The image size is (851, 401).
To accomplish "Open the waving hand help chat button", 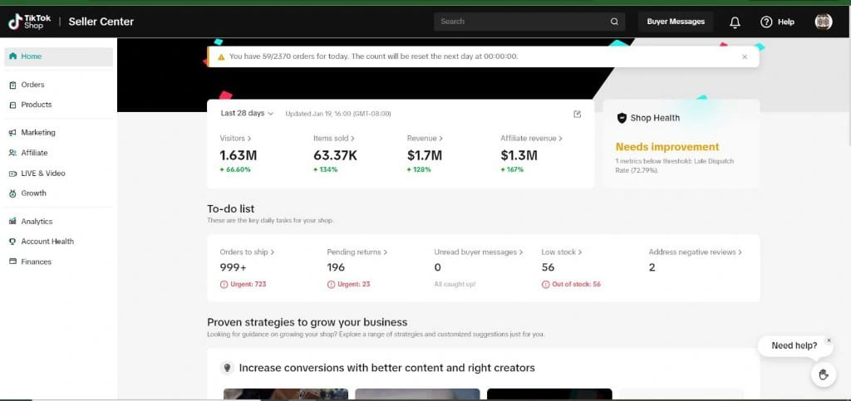I will (x=824, y=374).
